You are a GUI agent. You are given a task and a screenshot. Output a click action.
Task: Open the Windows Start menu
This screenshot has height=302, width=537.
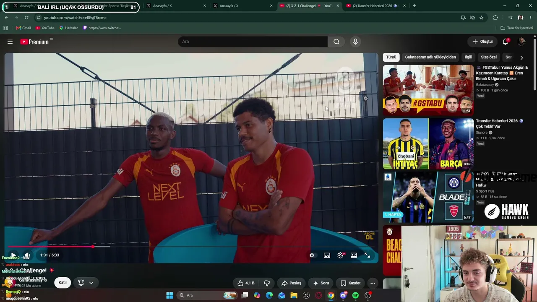[169, 295]
